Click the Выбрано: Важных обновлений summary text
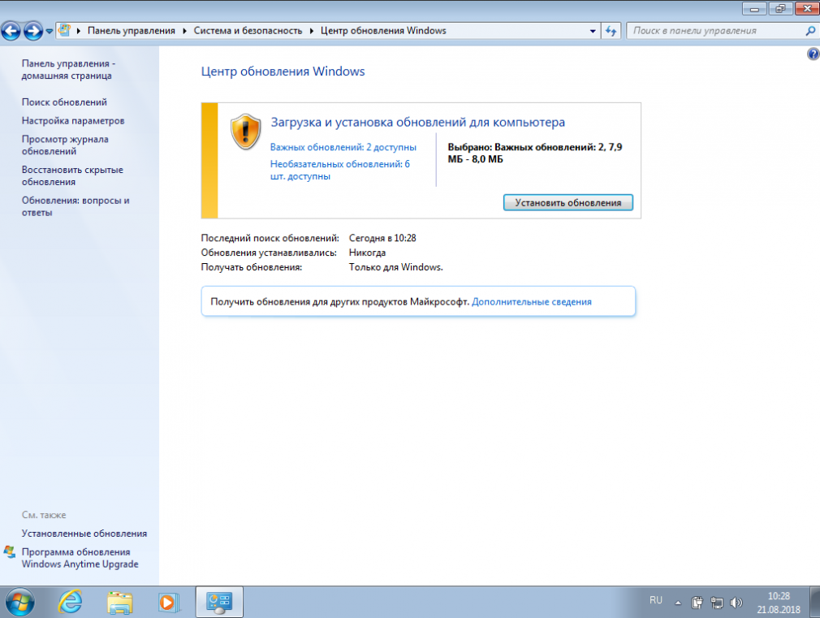This screenshot has width=820, height=618. pos(535,153)
